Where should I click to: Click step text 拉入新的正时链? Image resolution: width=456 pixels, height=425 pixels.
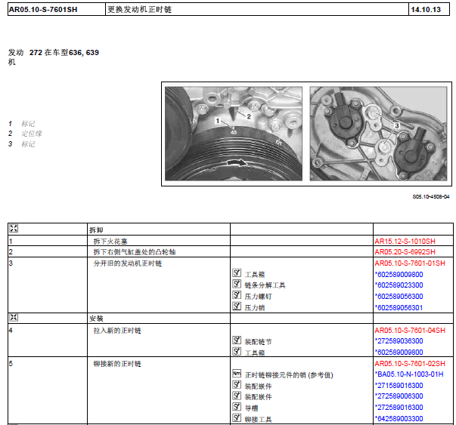(117, 331)
